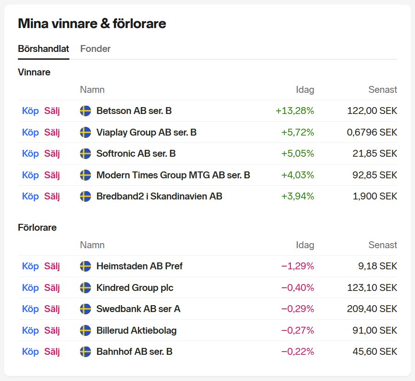Click the 92,85 SEK latest price
The height and width of the screenshot is (381, 415).
click(x=375, y=175)
